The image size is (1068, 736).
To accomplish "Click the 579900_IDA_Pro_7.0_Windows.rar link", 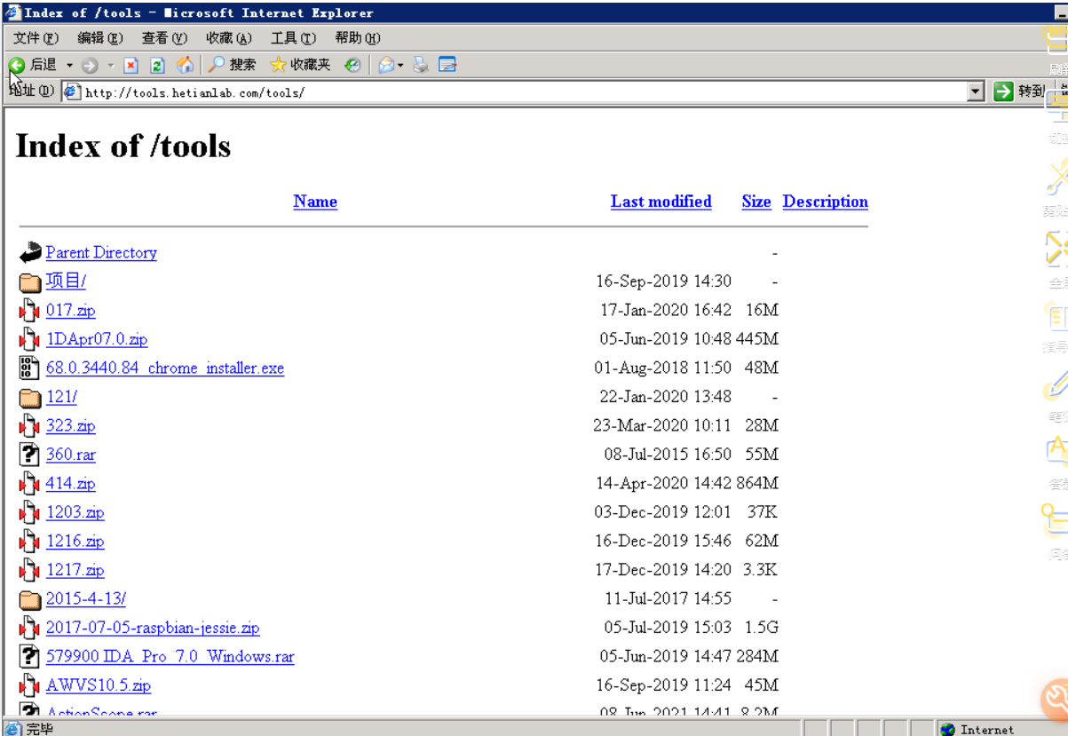I will point(170,657).
